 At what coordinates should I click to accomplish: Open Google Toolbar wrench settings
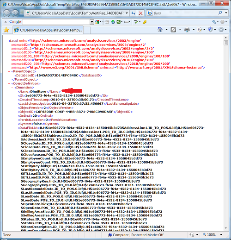pos(214,22)
